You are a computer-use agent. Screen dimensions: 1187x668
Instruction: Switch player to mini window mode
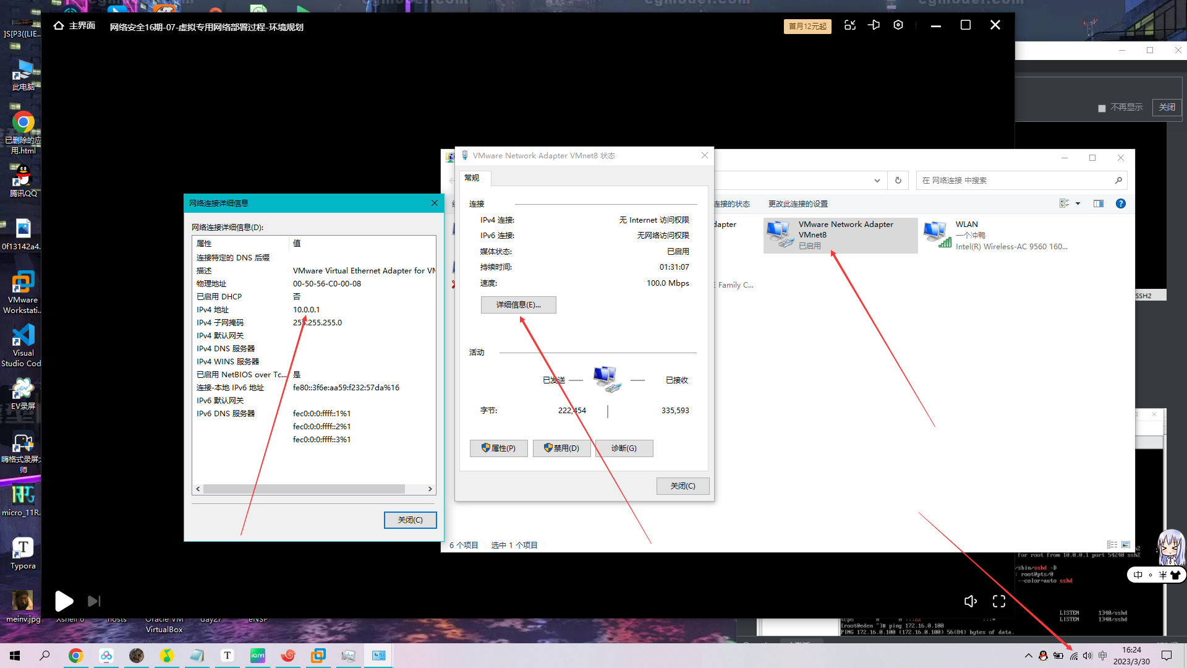[850, 25]
